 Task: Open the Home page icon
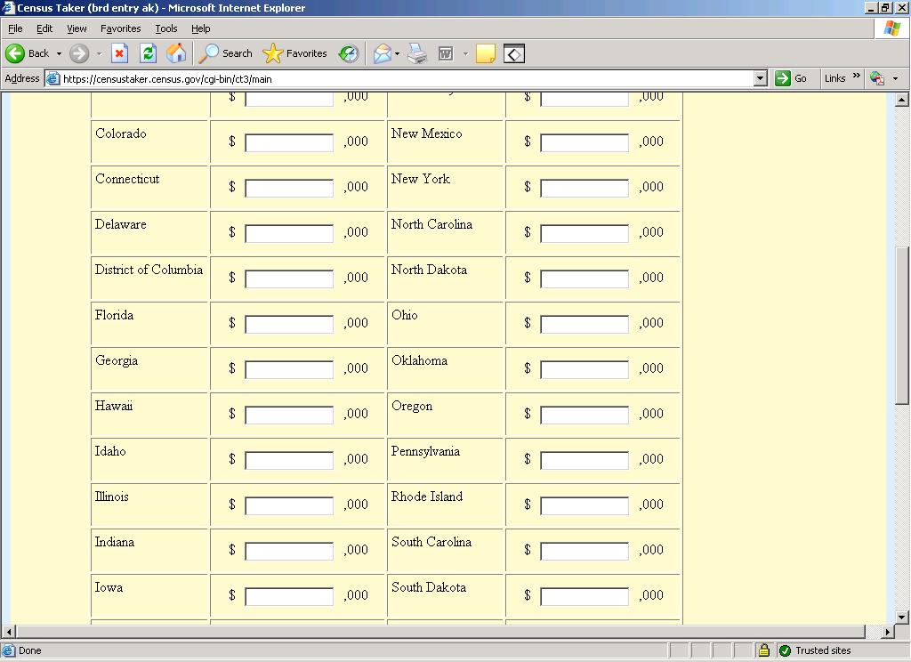[177, 53]
